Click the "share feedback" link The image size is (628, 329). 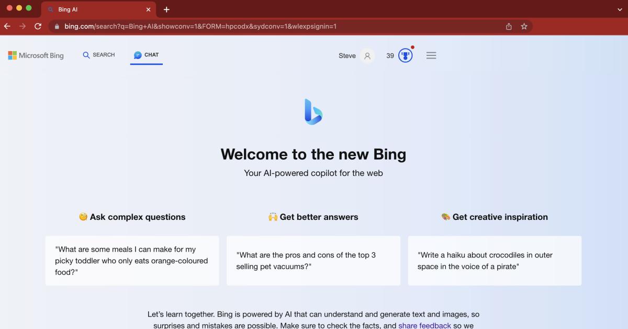pos(424,325)
